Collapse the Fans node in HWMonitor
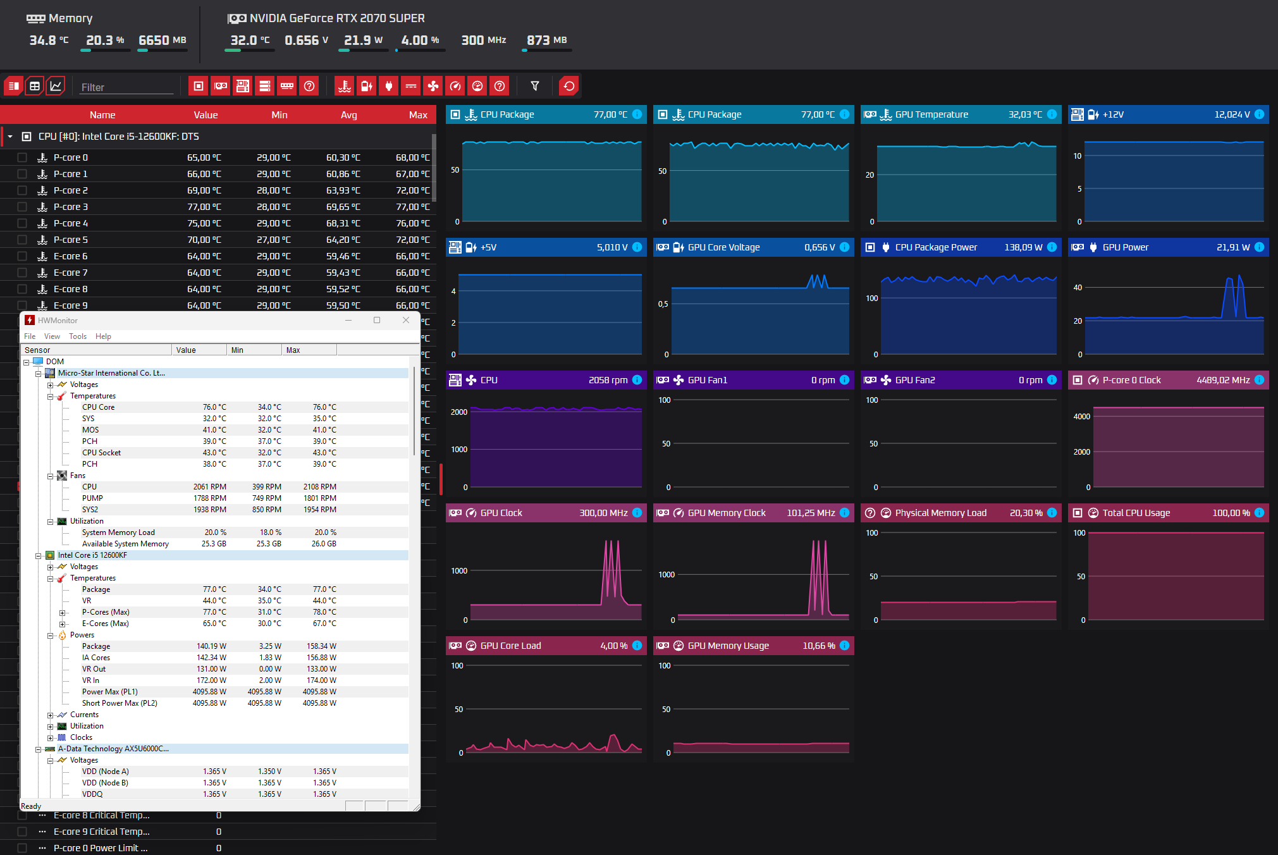The image size is (1278, 855). 50,476
